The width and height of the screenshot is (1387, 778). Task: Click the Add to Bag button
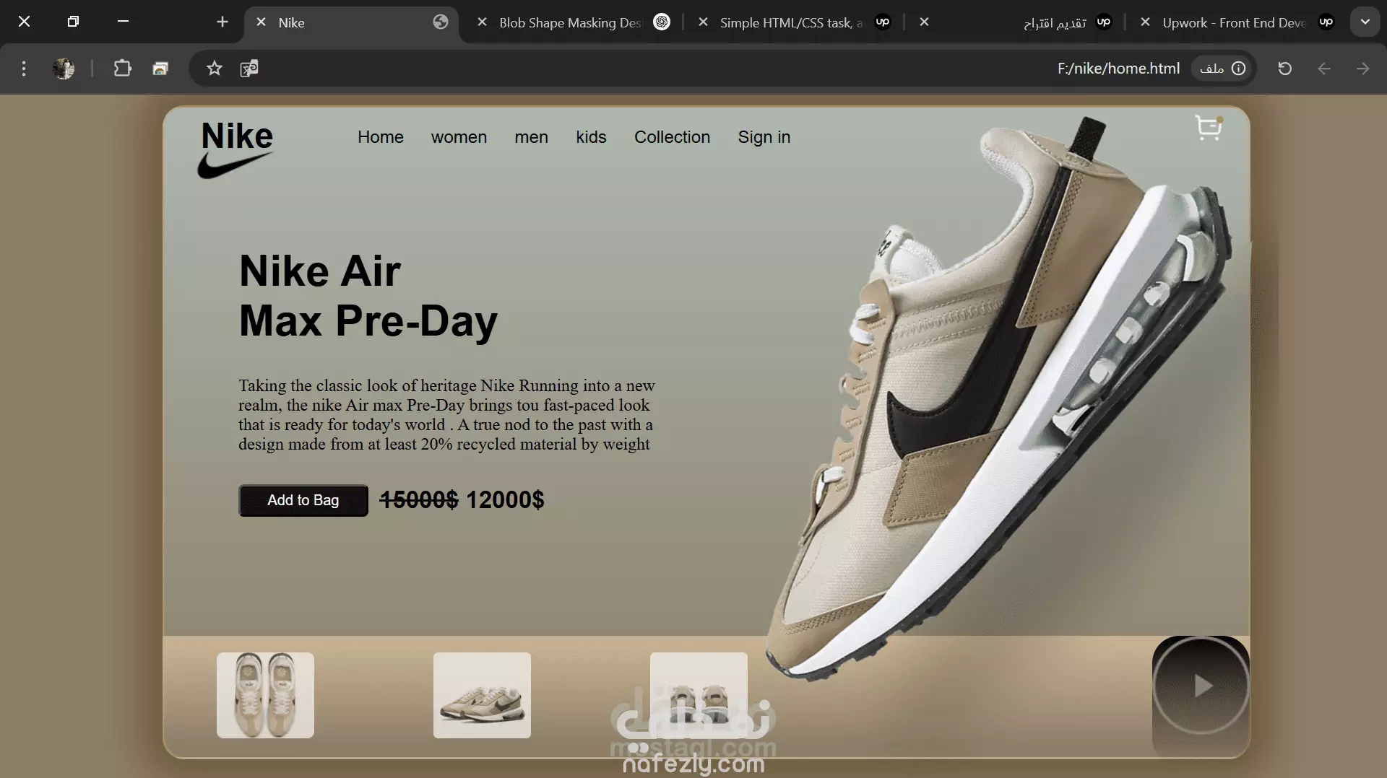point(303,500)
